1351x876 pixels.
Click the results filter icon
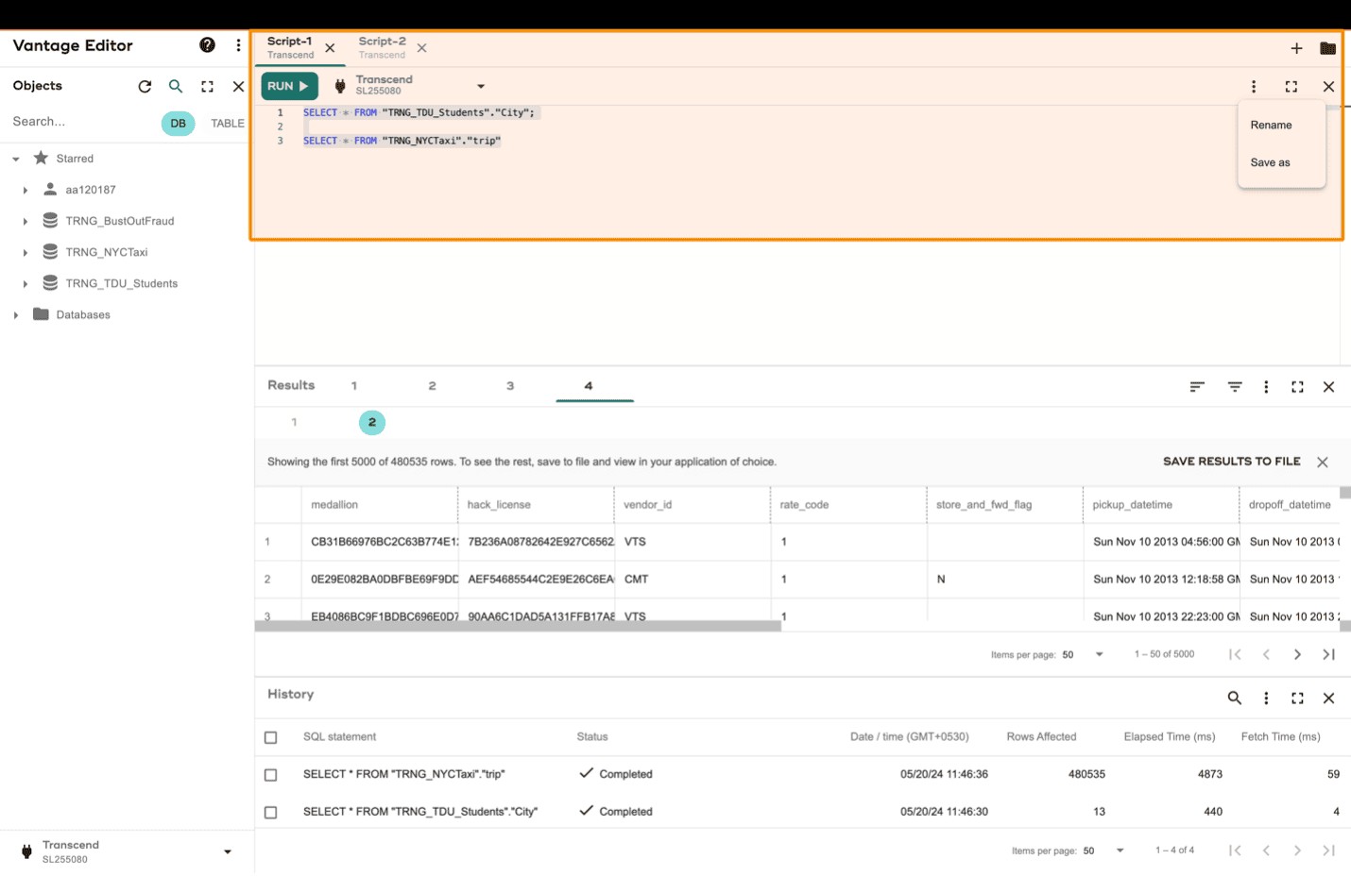point(1234,387)
